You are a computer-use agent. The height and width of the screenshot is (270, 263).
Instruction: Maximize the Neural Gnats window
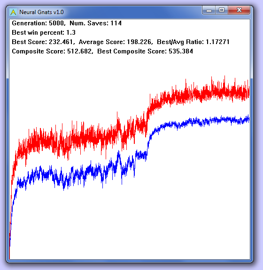click(222, 10)
